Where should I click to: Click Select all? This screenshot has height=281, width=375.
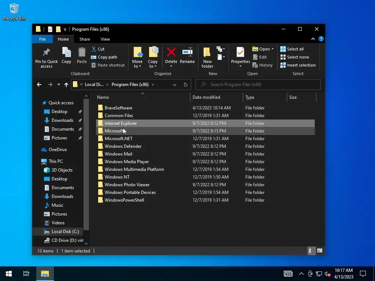(292, 49)
